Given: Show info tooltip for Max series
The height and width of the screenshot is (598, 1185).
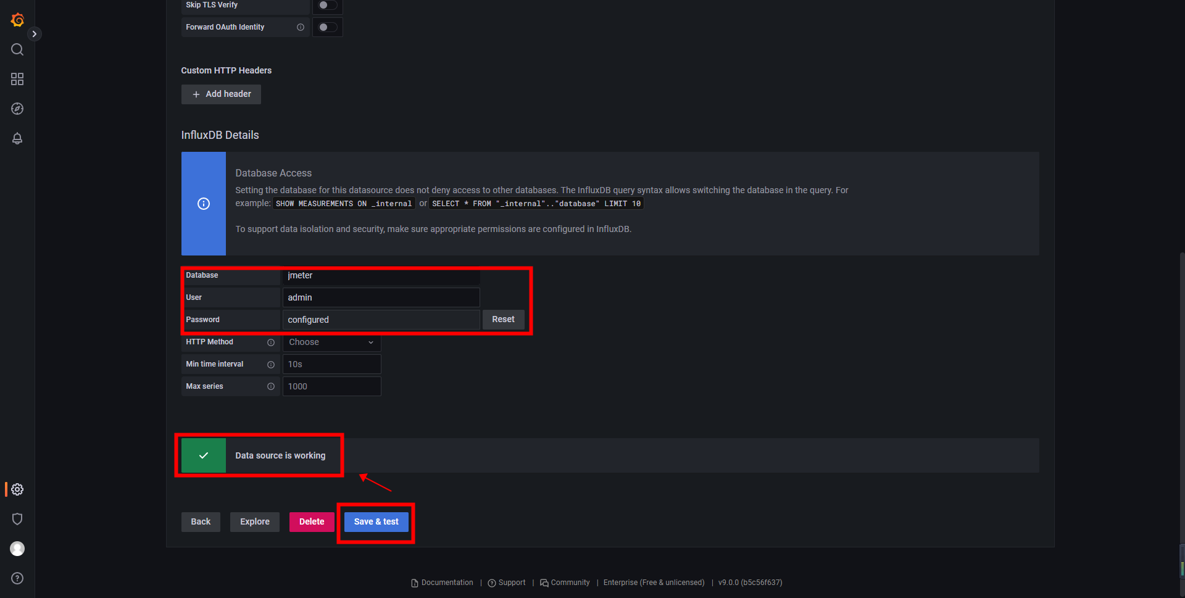Looking at the screenshot, I should click(271, 386).
